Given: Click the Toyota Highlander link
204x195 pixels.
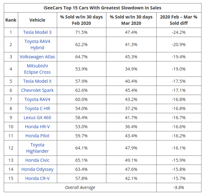Looking at the screenshot, I should [37, 148].
